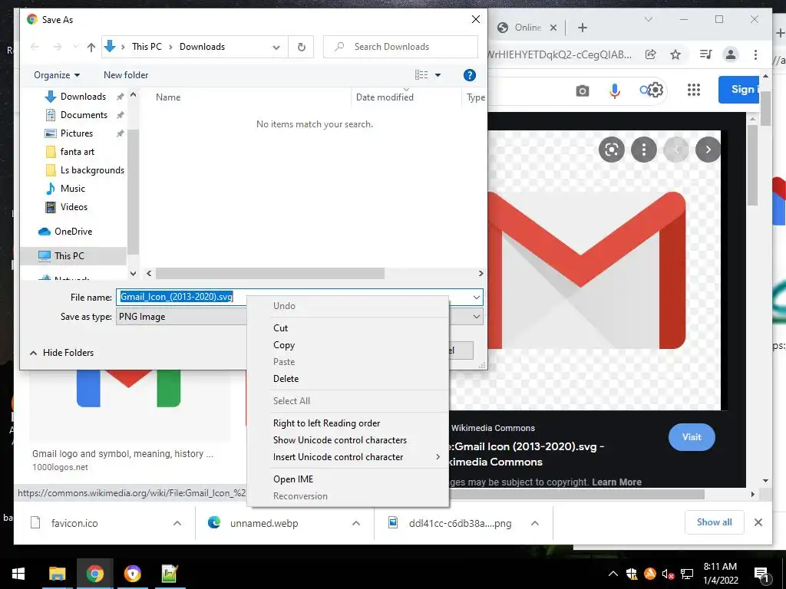Open Chrome media control icon
The height and width of the screenshot is (589, 786).
click(x=705, y=54)
